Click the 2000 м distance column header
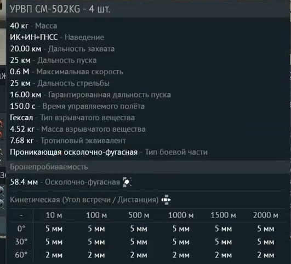 (266, 215)
